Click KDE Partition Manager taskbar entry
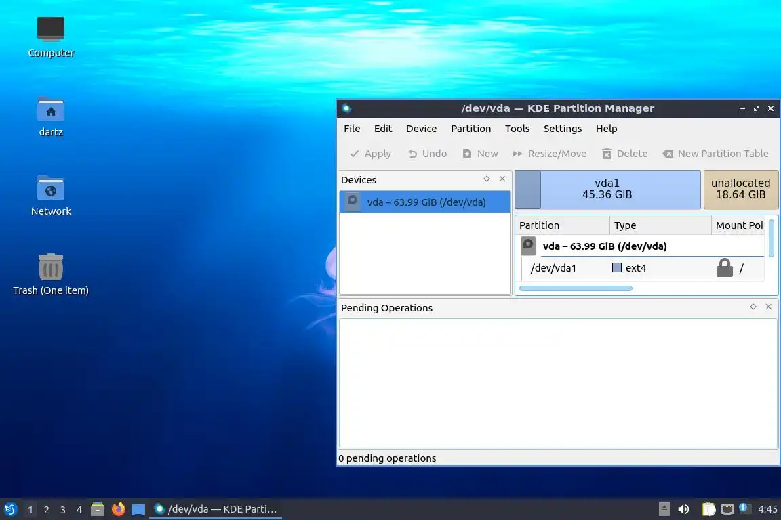The image size is (781, 520). [216, 509]
